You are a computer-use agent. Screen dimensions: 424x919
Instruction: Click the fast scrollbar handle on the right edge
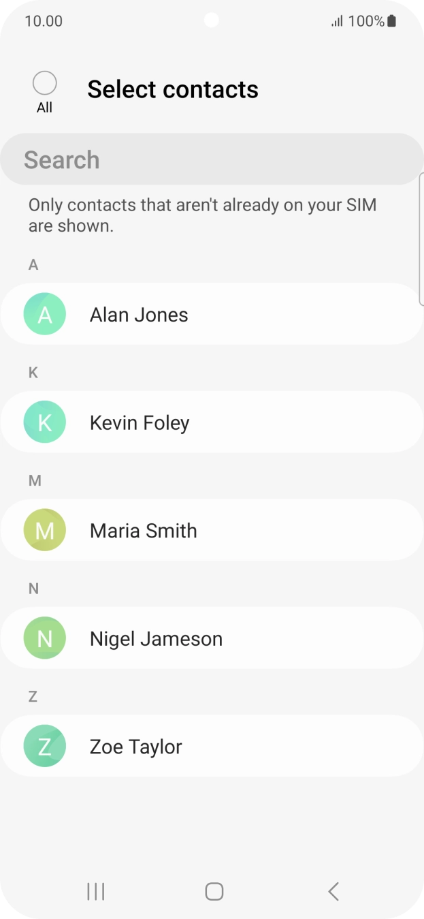421,239
